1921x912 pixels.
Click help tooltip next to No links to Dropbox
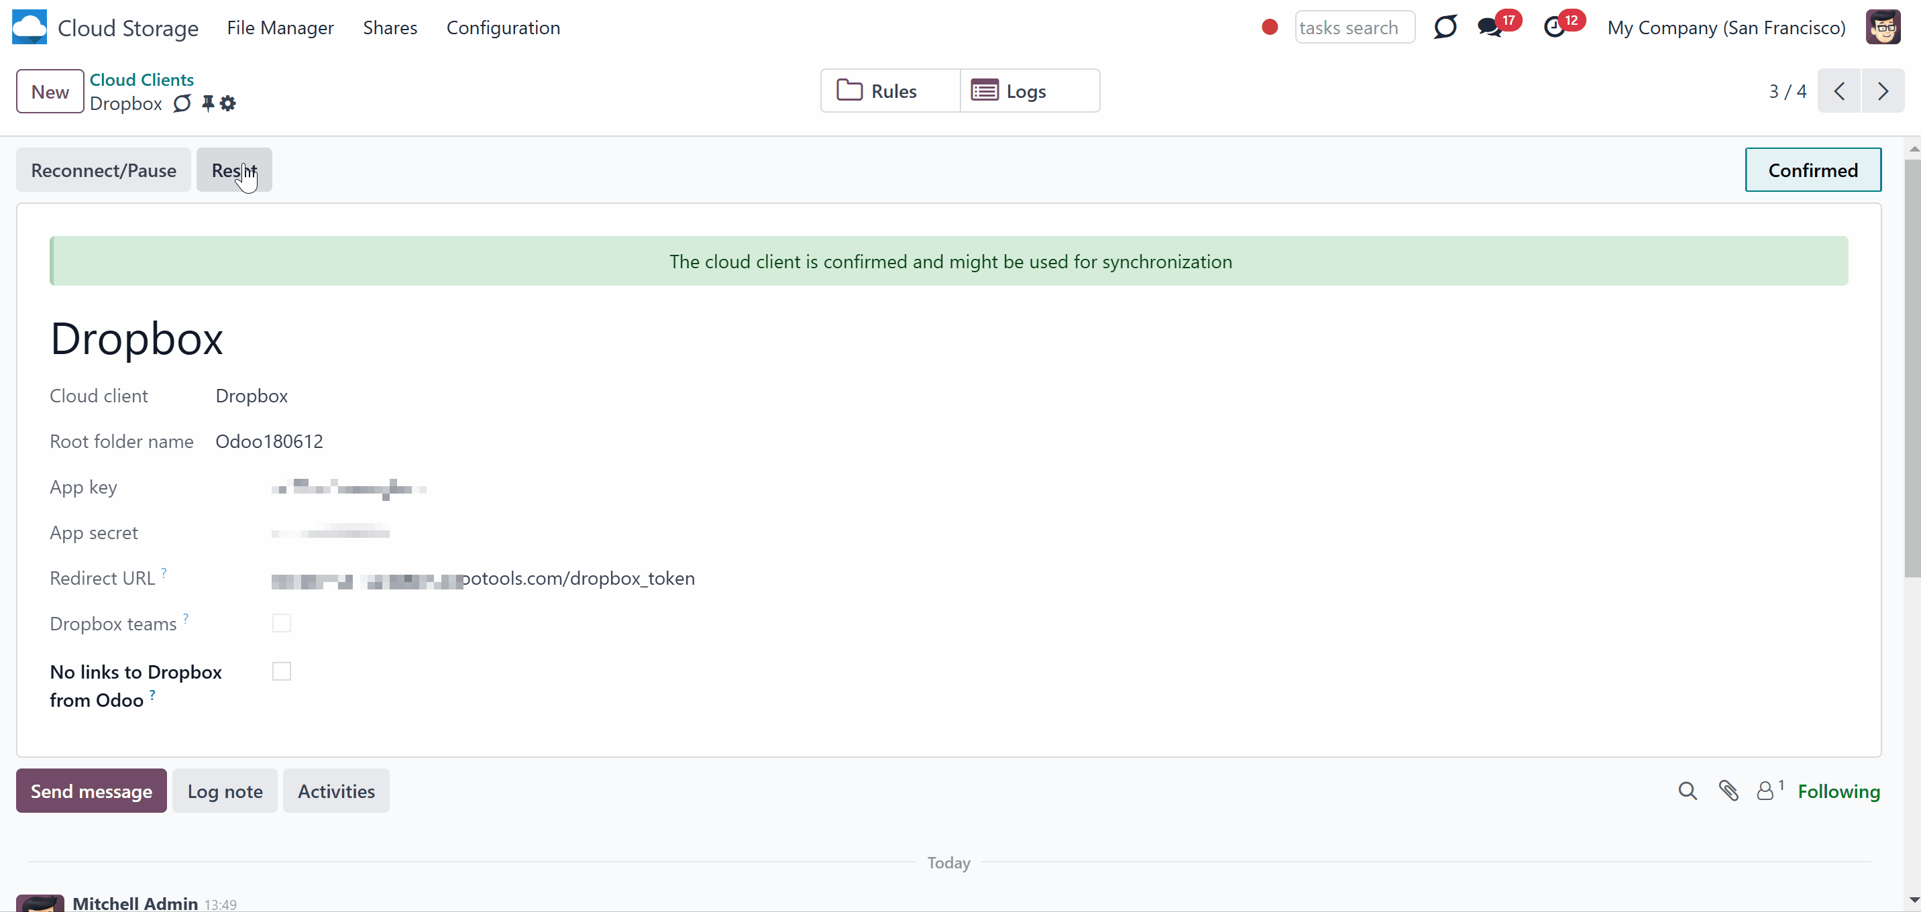tap(152, 695)
